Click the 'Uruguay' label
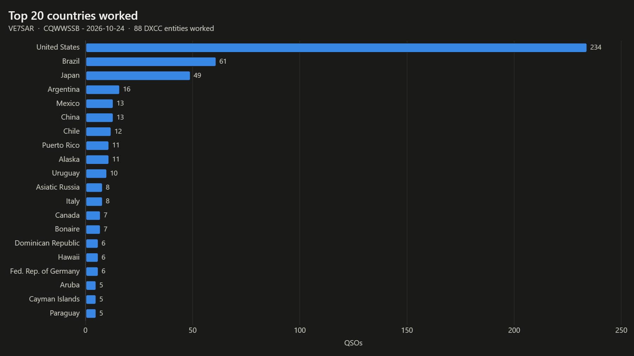Image resolution: width=634 pixels, height=356 pixels. [66, 173]
